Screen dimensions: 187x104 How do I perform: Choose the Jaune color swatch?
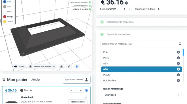(5, 22)
